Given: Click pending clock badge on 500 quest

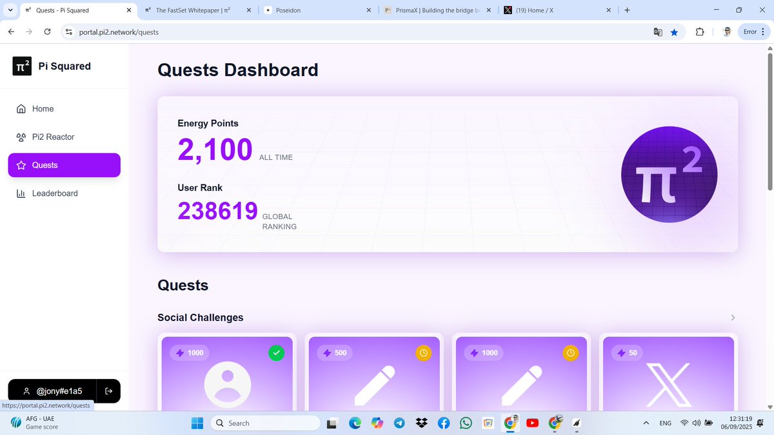Looking at the screenshot, I should tap(423, 353).
